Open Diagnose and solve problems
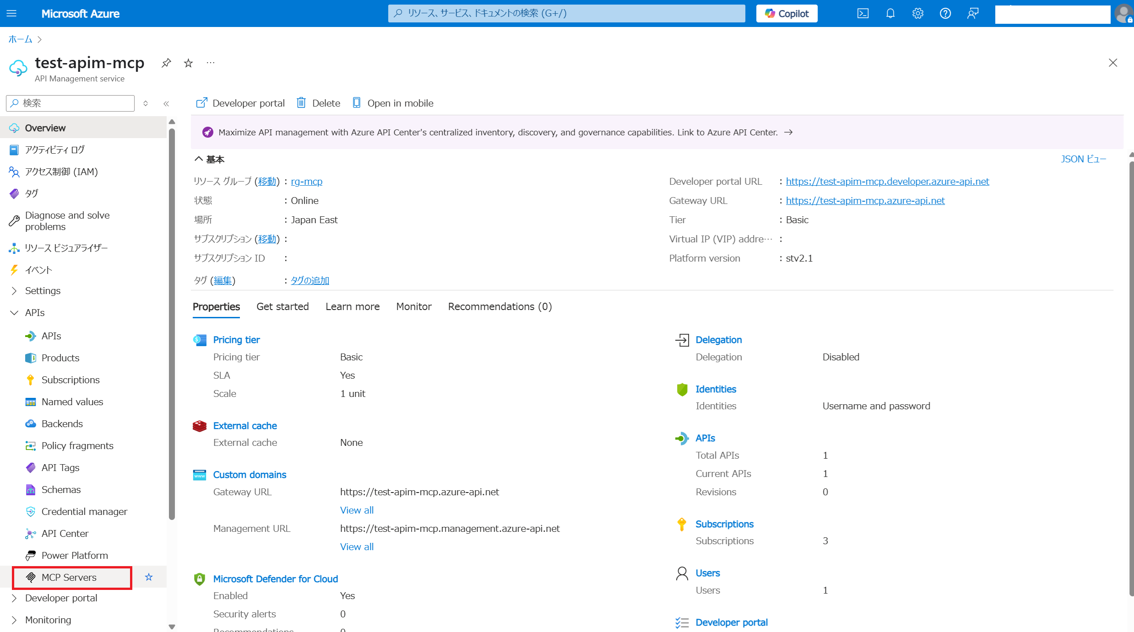 pyautogui.click(x=83, y=221)
